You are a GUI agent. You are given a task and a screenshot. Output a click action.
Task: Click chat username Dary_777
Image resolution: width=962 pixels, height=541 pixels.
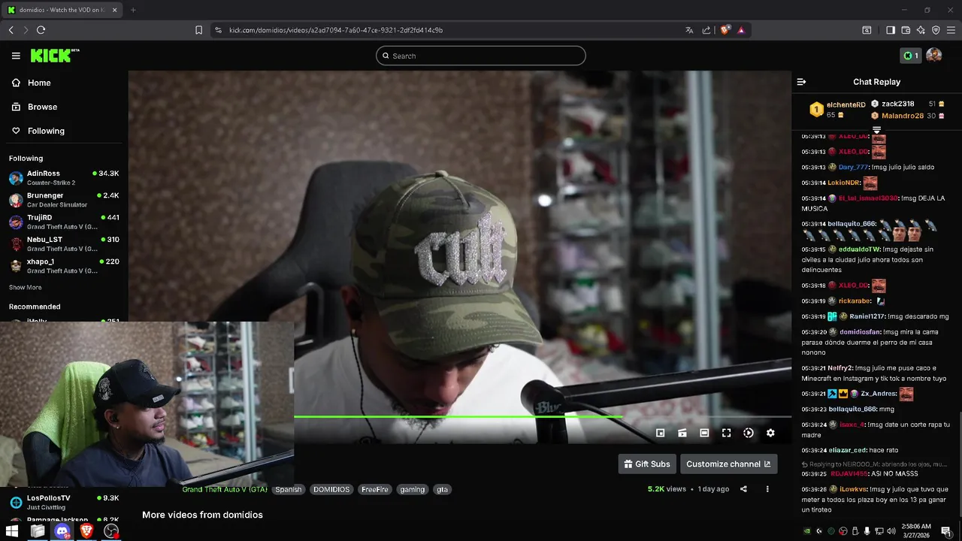click(x=854, y=167)
